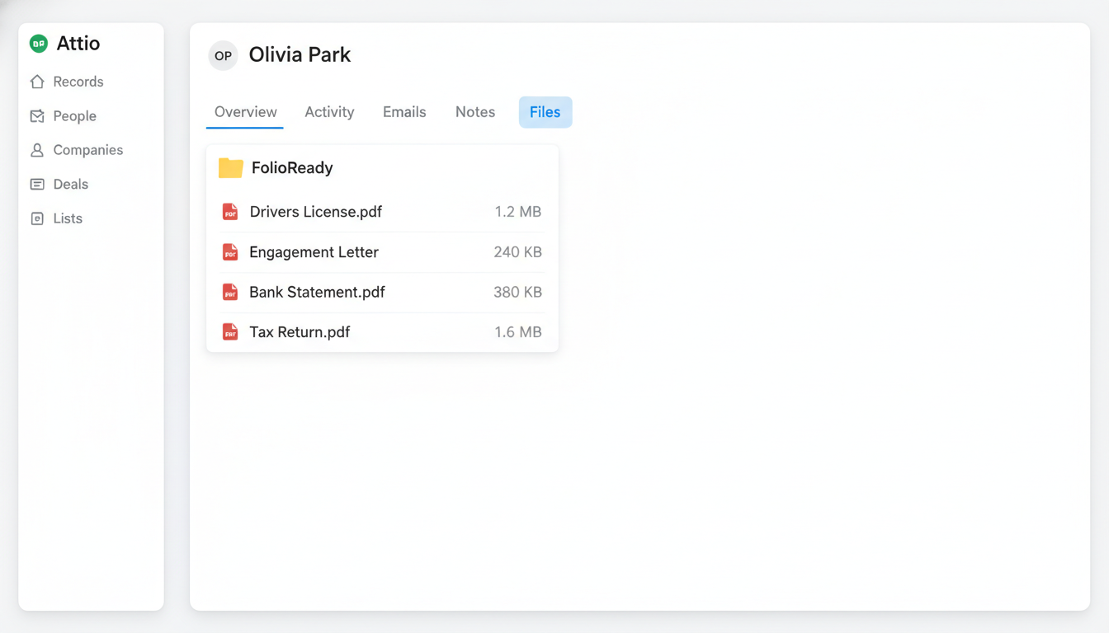
Task: Click the 380 KB file size
Action: tap(518, 292)
